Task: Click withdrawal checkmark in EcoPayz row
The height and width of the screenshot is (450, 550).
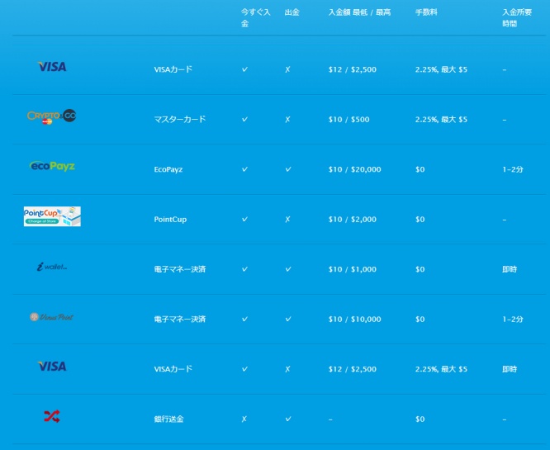Action: 288,169
